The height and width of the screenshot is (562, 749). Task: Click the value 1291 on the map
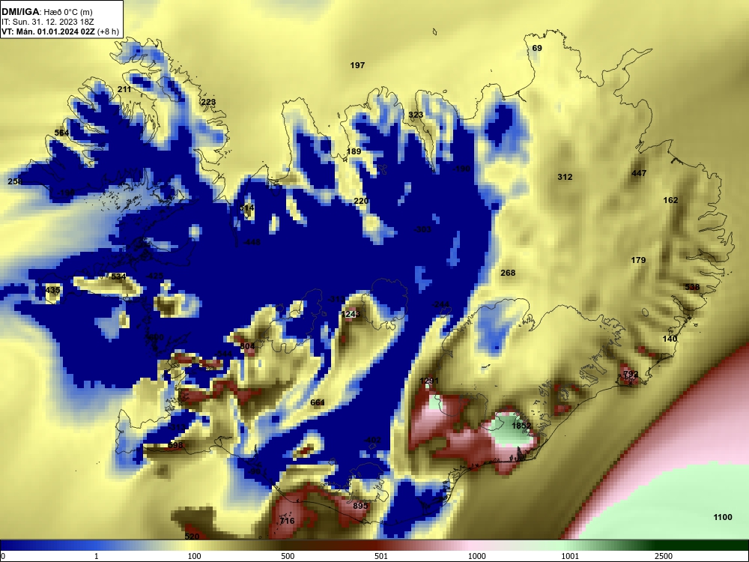(x=428, y=381)
